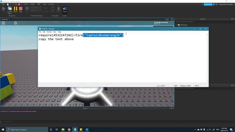Click the help icon beside What's New
235x132 pixels.
[x=214, y=4]
